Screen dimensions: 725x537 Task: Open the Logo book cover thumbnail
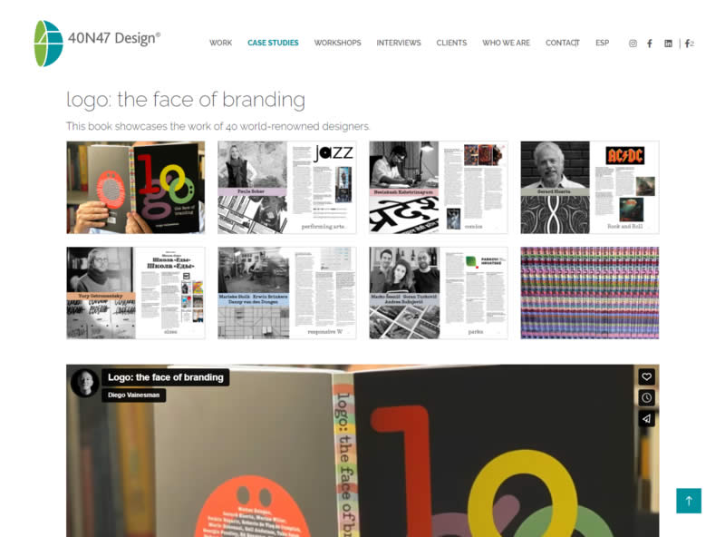135,188
